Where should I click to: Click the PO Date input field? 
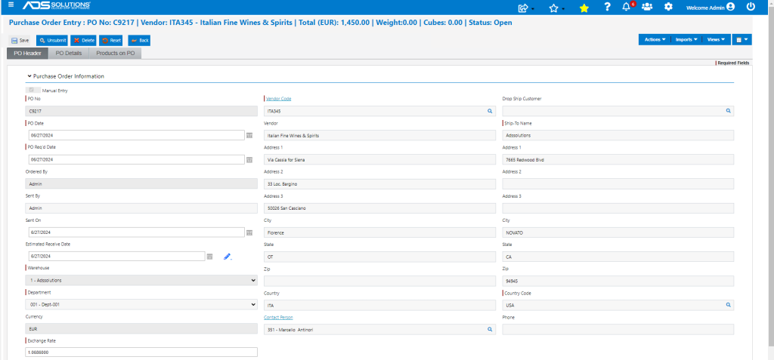137,135
